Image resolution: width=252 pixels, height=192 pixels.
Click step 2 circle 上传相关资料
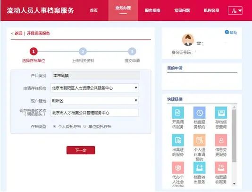[x=83, y=52]
